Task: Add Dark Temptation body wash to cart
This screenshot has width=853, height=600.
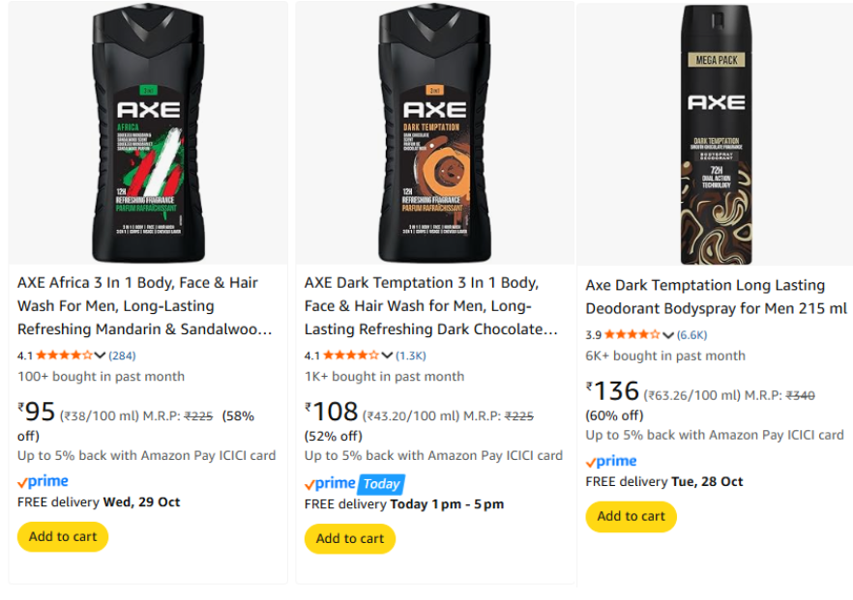Action: coord(350,539)
